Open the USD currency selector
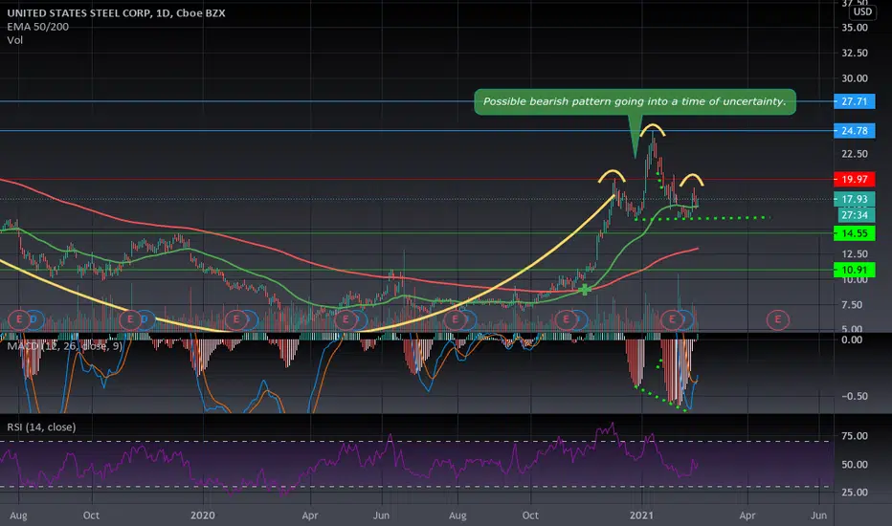The width and height of the screenshot is (892, 526). (x=861, y=11)
